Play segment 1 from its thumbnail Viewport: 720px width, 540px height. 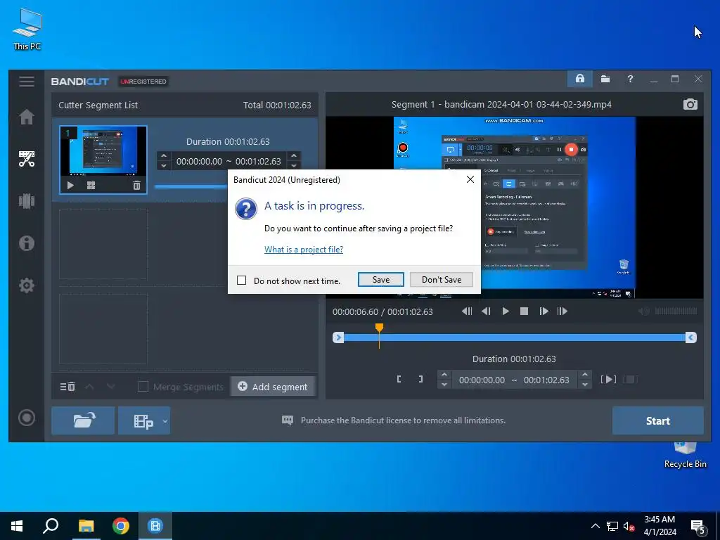(x=70, y=186)
